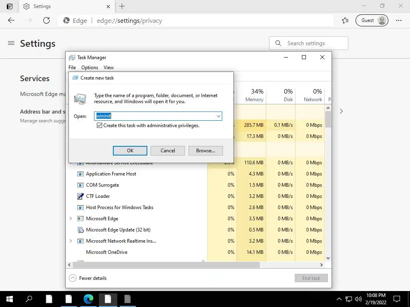Expand the Microsoft Edge process group

coord(70,219)
